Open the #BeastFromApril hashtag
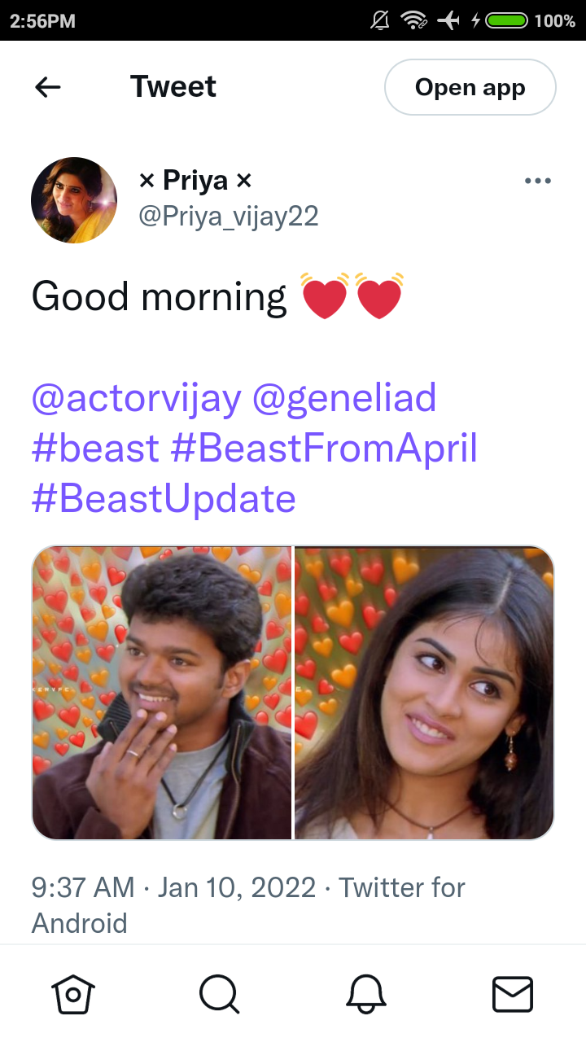The width and height of the screenshot is (586, 1042). (324, 449)
